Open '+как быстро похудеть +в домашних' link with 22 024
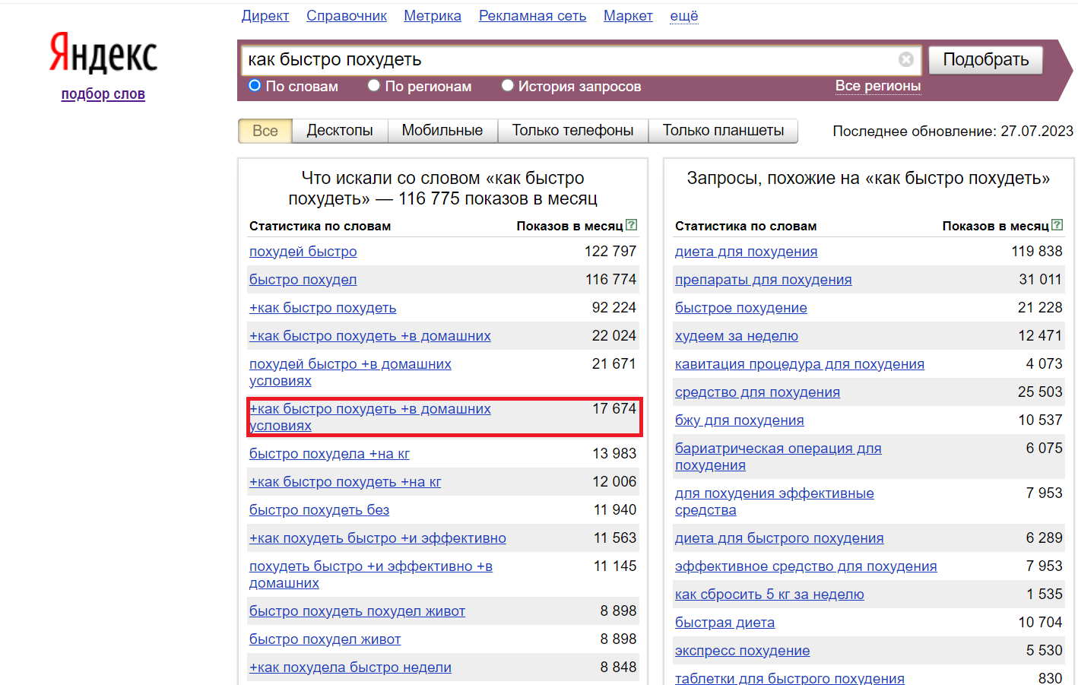The width and height of the screenshot is (1078, 685). (x=370, y=336)
